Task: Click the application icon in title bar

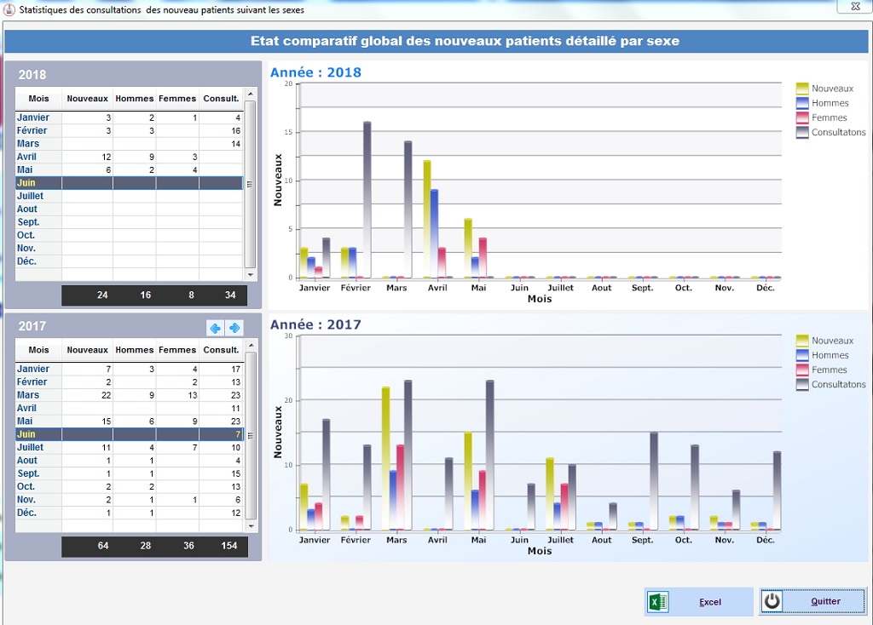Action: click(9, 9)
